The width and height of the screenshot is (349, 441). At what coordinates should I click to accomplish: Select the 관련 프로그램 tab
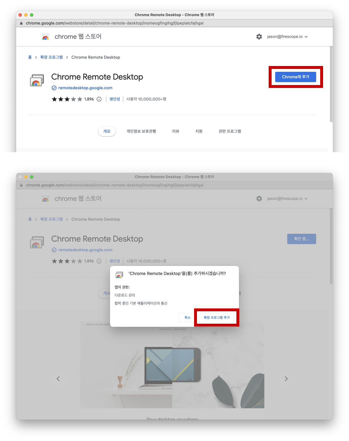[230, 131]
